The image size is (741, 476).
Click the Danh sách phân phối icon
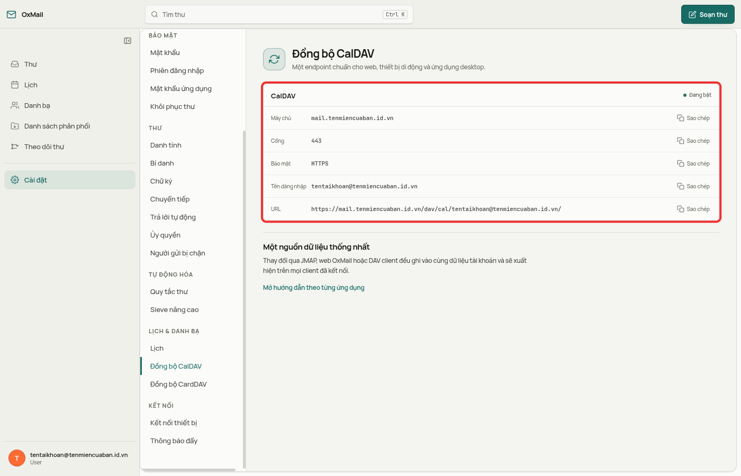click(x=15, y=126)
